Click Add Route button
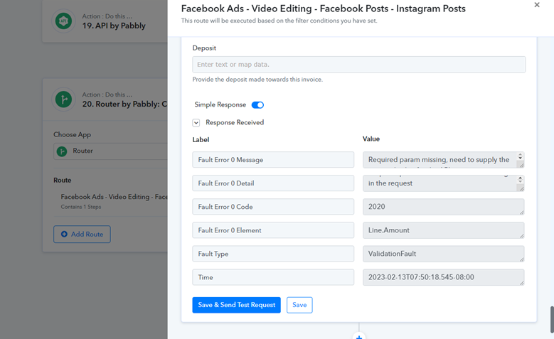 (82, 234)
